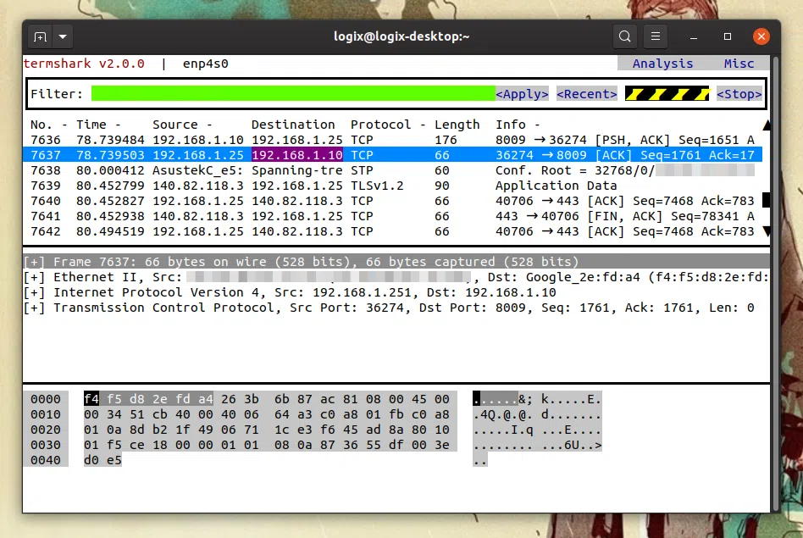Expand the Transmission Control Protocol section
The height and width of the screenshot is (538, 803).
pyautogui.click(x=34, y=308)
